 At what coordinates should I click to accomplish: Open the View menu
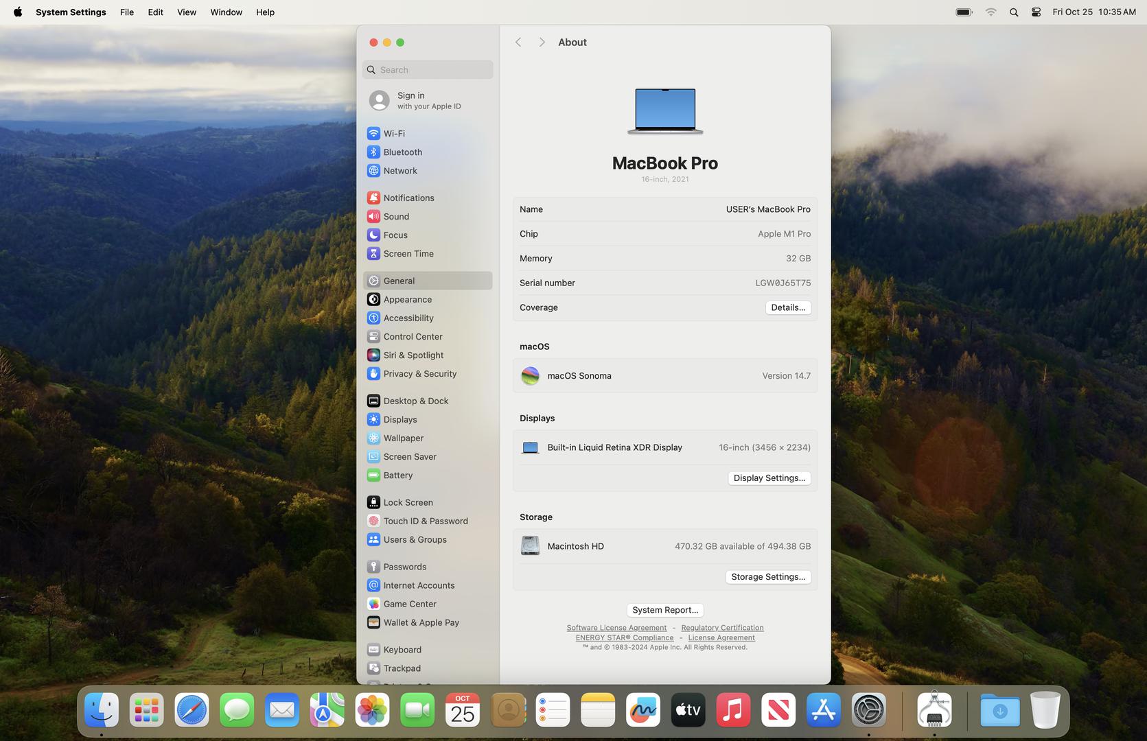(x=186, y=12)
